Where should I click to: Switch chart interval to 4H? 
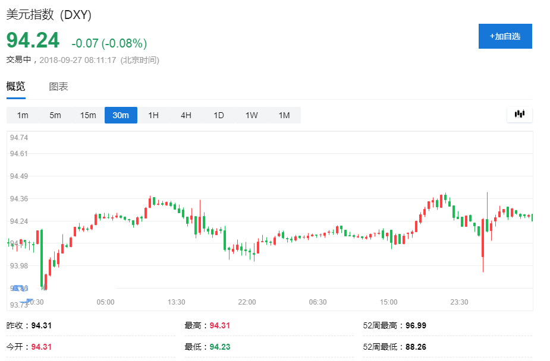[186, 115]
